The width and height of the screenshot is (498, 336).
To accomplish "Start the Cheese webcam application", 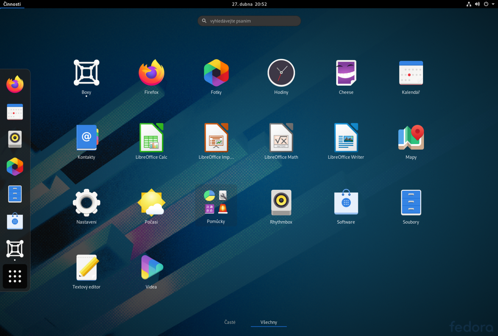I will [x=346, y=73].
